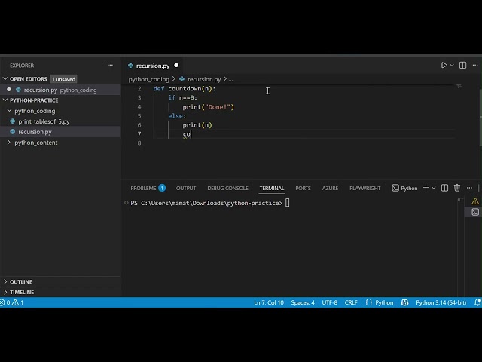Change line endings via CRLF
This screenshot has height=362, width=482.
pyautogui.click(x=351, y=302)
